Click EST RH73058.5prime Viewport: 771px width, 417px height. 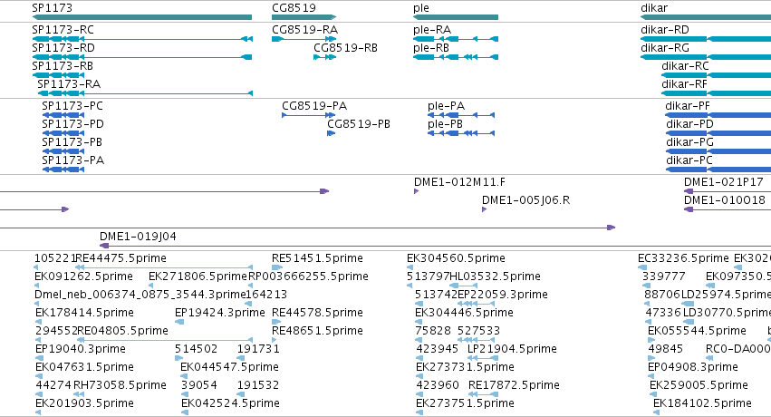pyautogui.click(x=120, y=385)
